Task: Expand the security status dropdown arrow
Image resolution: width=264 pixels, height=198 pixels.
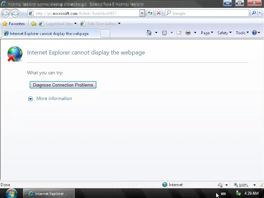Action: coord(226,185)
